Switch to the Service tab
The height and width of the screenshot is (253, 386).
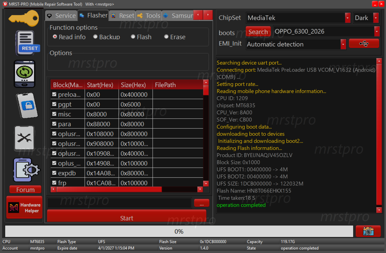(61, 16)
